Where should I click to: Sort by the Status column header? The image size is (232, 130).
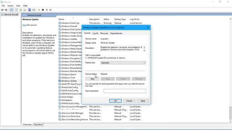(x=106, y=19)
